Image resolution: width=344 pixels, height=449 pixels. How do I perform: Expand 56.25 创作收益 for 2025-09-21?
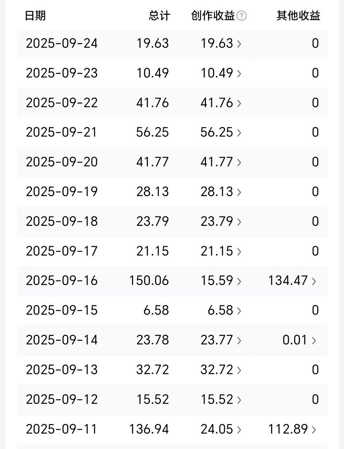coord(239,133)
